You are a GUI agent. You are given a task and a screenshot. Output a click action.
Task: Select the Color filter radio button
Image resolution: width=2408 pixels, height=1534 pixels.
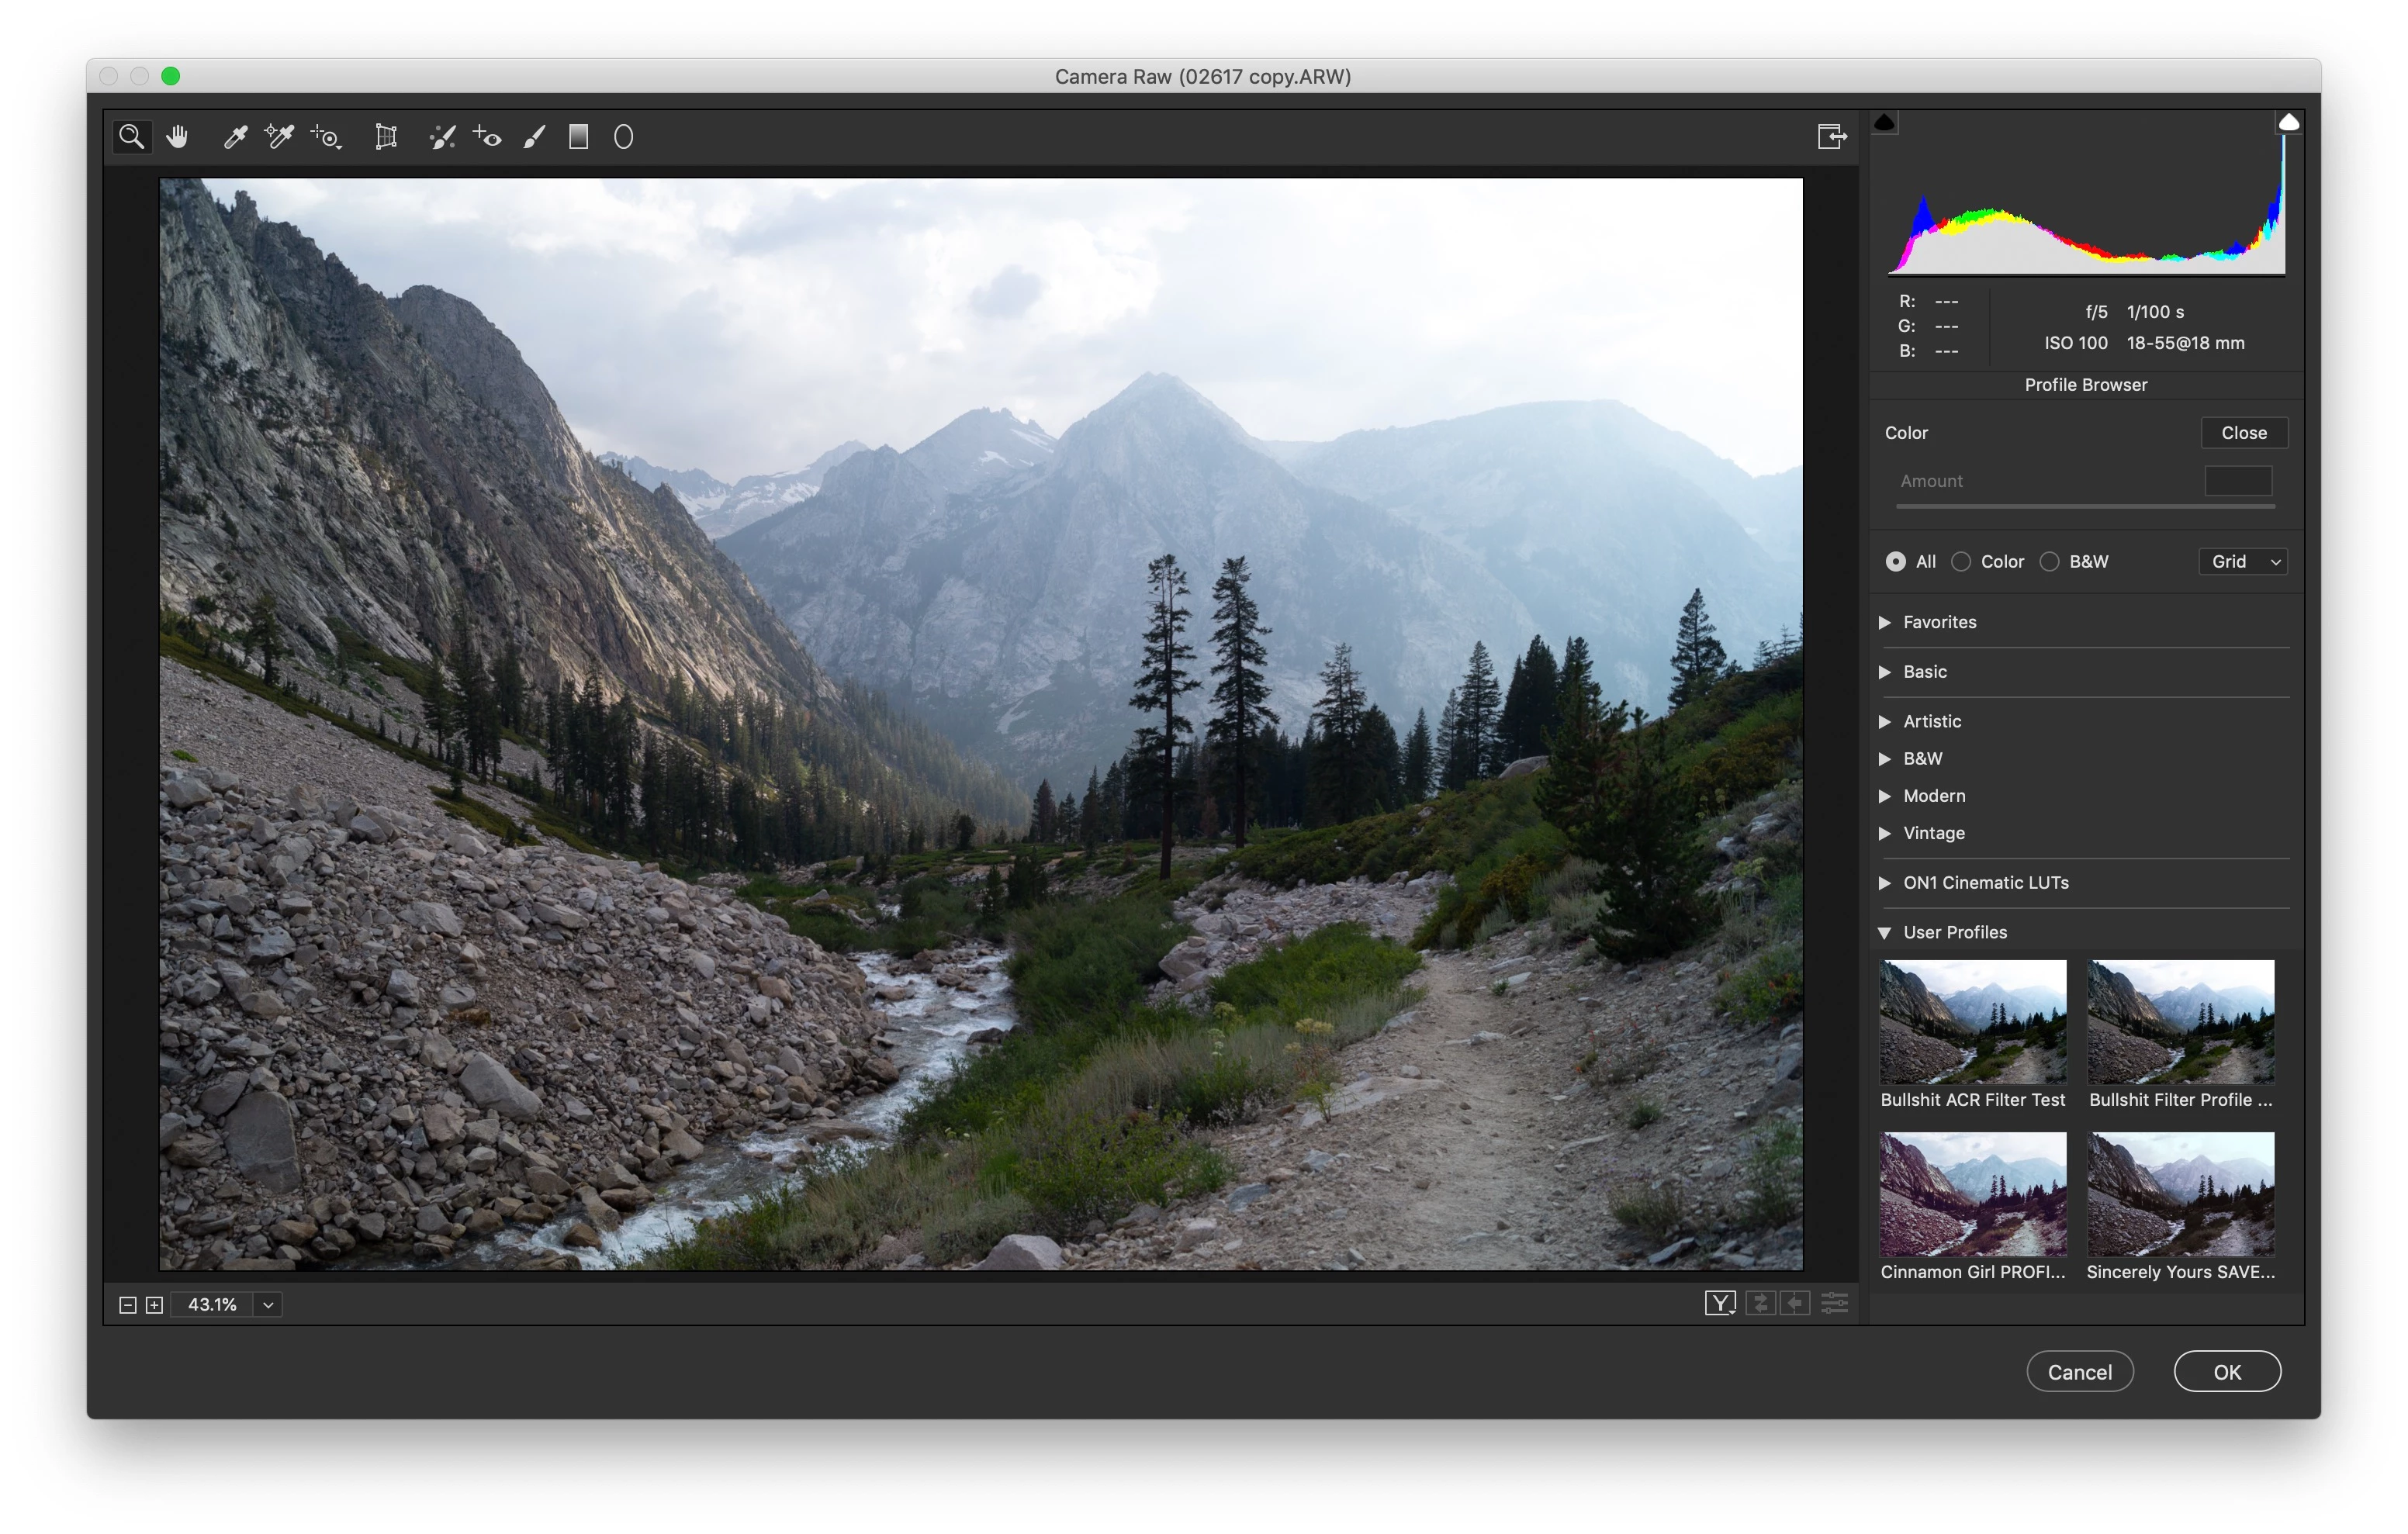[x=1961, y=561]
